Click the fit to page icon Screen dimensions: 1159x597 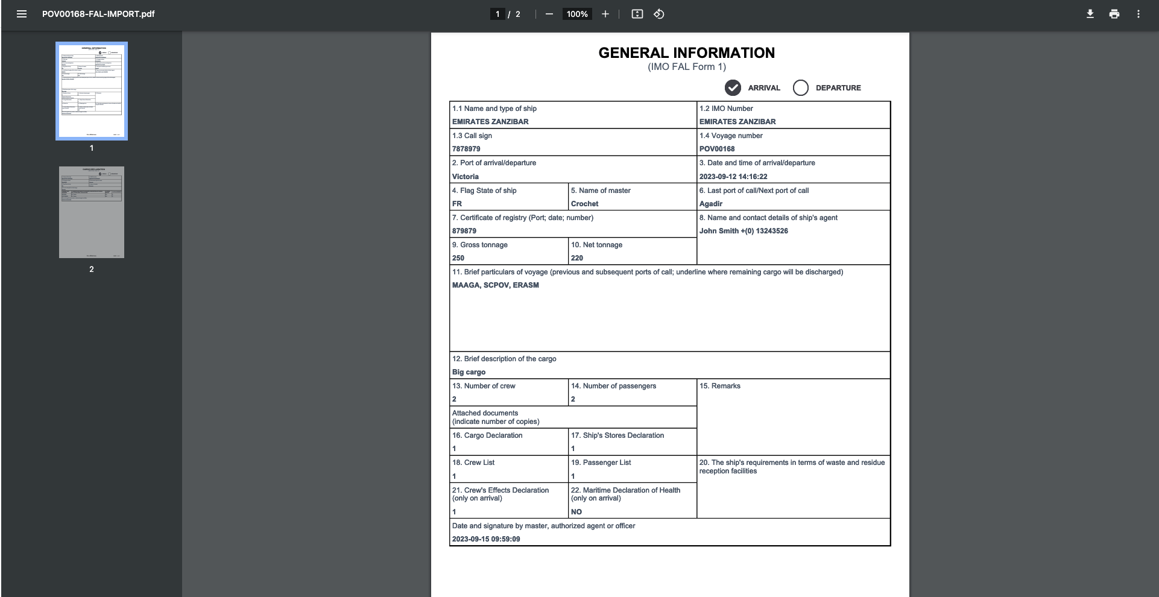637,14
